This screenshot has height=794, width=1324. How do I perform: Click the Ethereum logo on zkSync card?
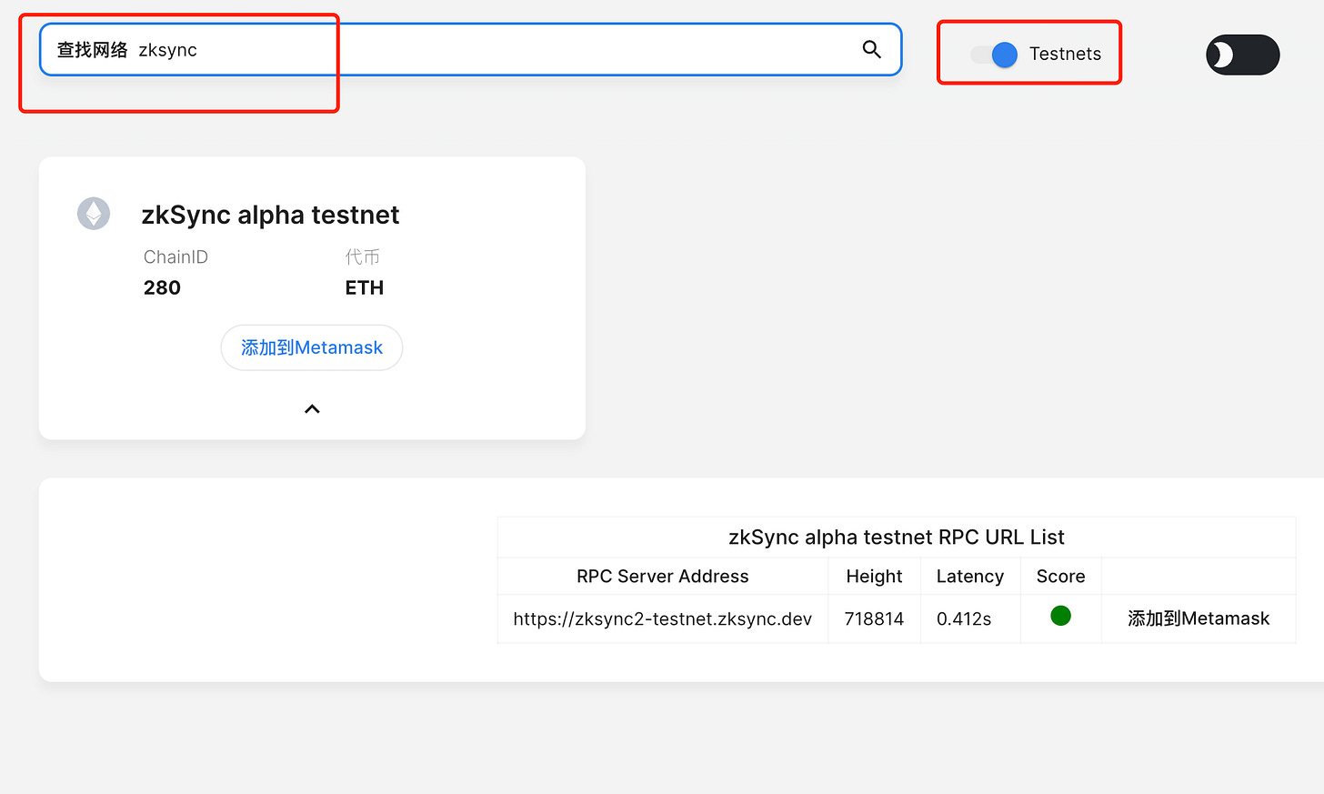click(94, 214)
